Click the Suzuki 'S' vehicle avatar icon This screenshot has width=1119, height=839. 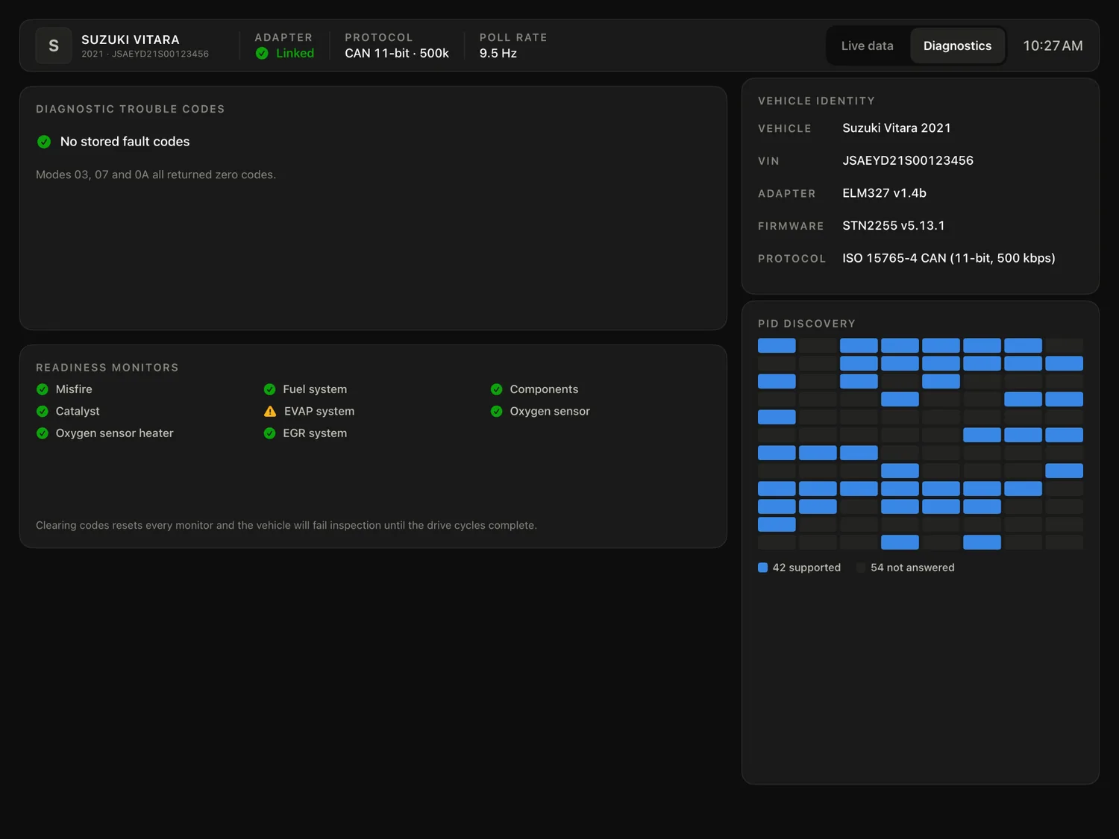coord(54,45)
